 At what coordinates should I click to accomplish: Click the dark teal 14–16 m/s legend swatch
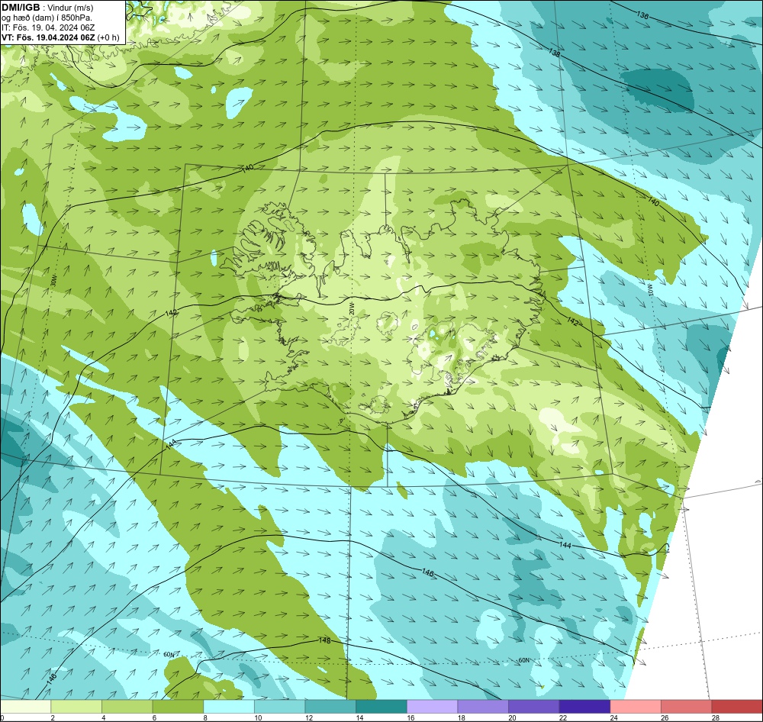pyautogui.click(x=381, y=706)
